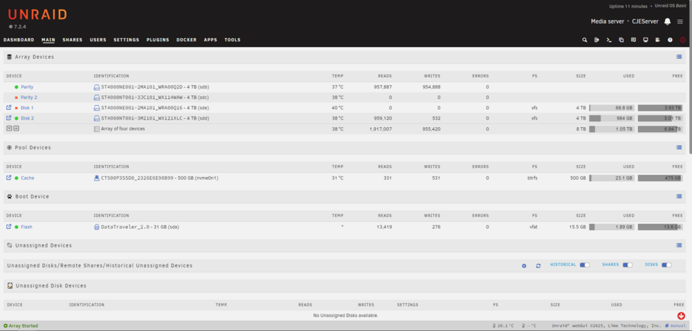This screenshot has height=331, width=692.
Task: Click the Disk 2 used space bar
Action: pos(612,118)
